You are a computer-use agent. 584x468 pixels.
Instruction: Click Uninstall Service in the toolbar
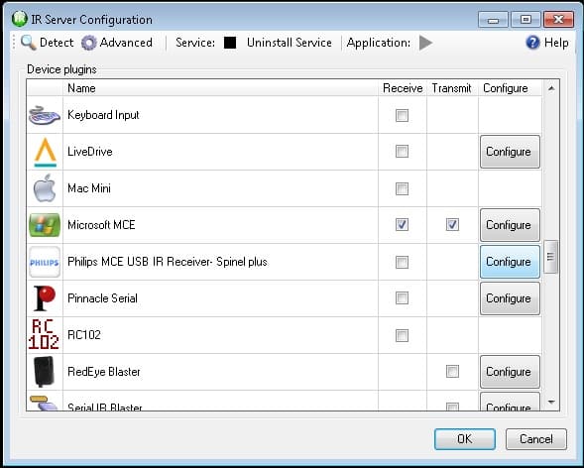(x=289, y=43)
